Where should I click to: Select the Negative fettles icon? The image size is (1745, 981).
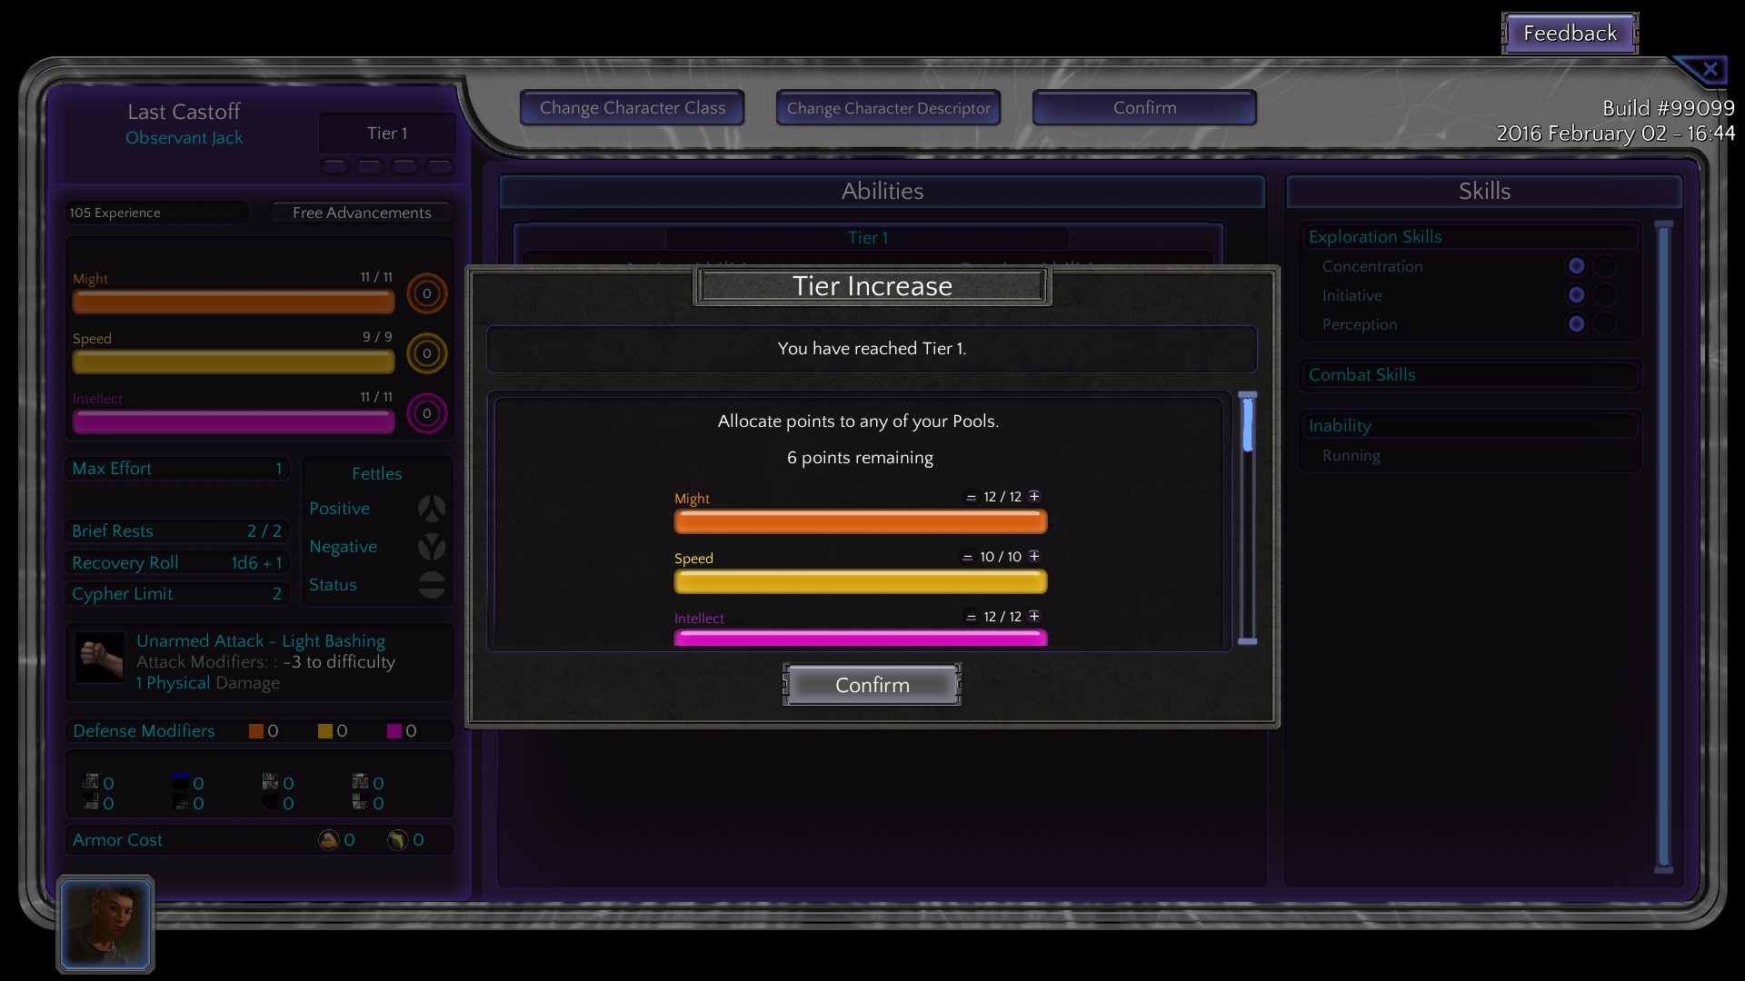(432, 546)
